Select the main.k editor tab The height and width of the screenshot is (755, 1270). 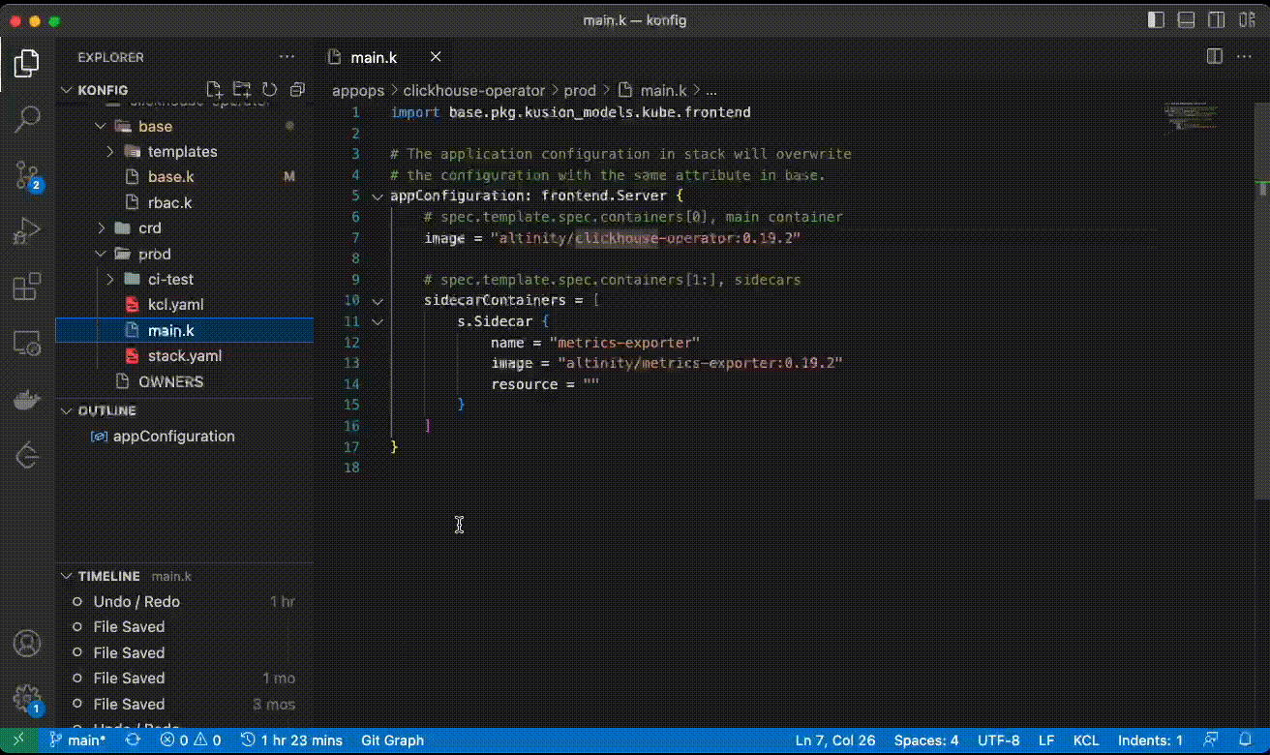(373, 57)
